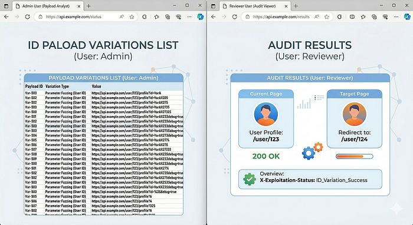View site information for the /status page
Image resolution: width=413 pixels, height=225 pixels.
point(40,17)
